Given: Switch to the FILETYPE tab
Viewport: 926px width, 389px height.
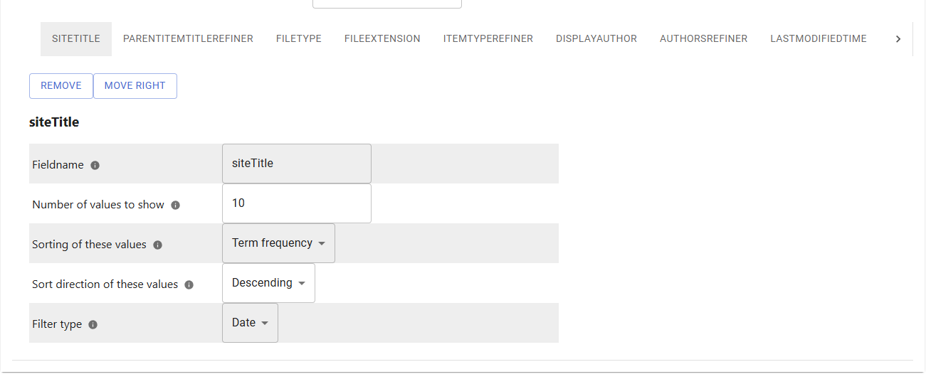Looking at the screenshot, I should (x=299, y=39).
